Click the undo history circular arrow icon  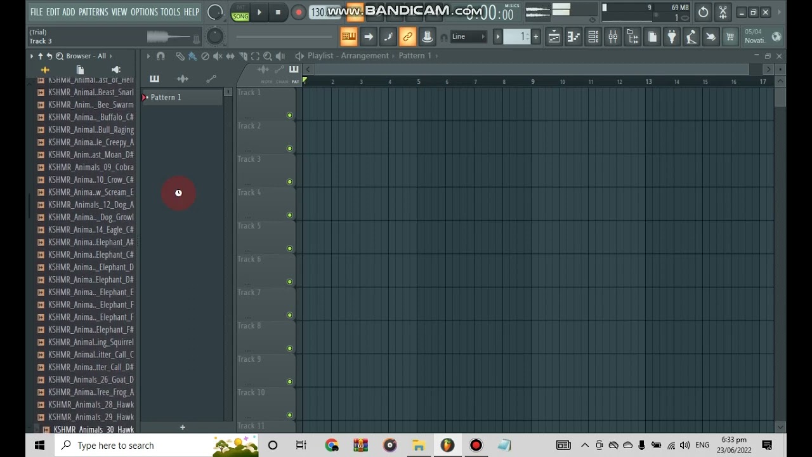(704, 12)
